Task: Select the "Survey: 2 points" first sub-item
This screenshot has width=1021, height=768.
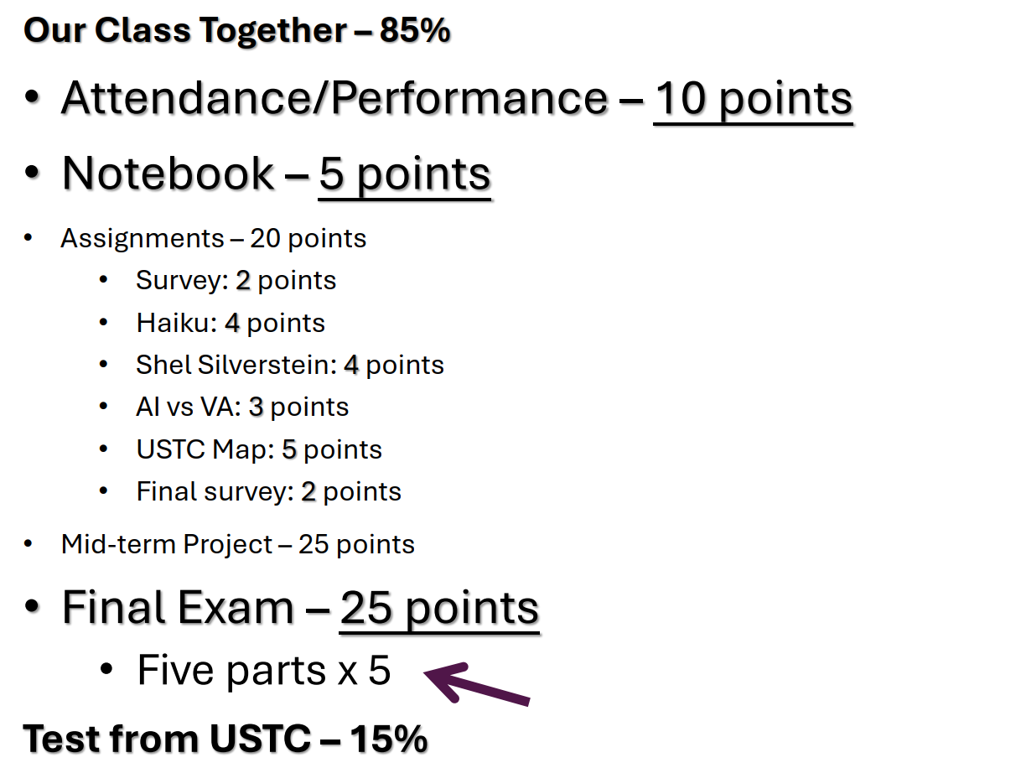Action: [236, 280]
